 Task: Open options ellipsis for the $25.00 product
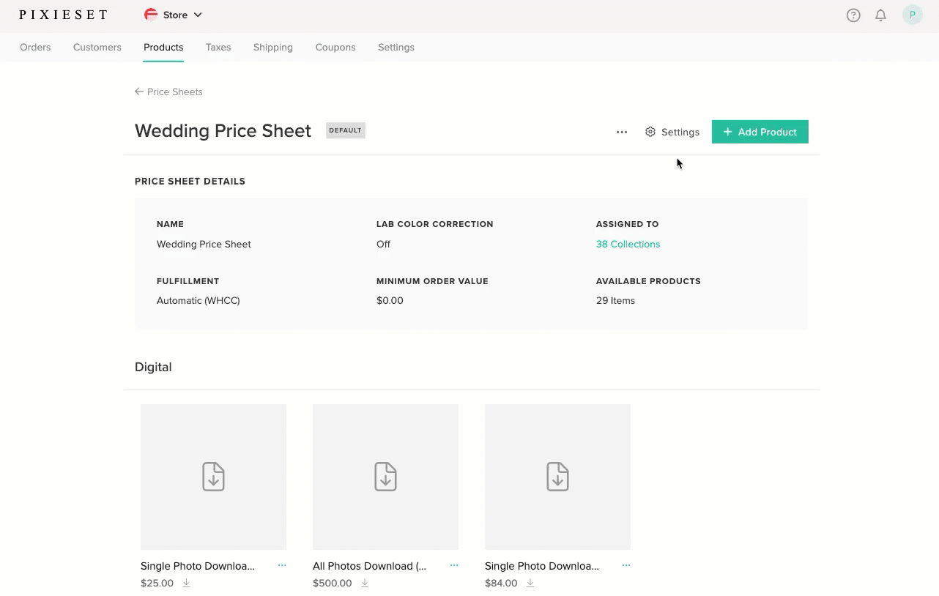point(282,565)
